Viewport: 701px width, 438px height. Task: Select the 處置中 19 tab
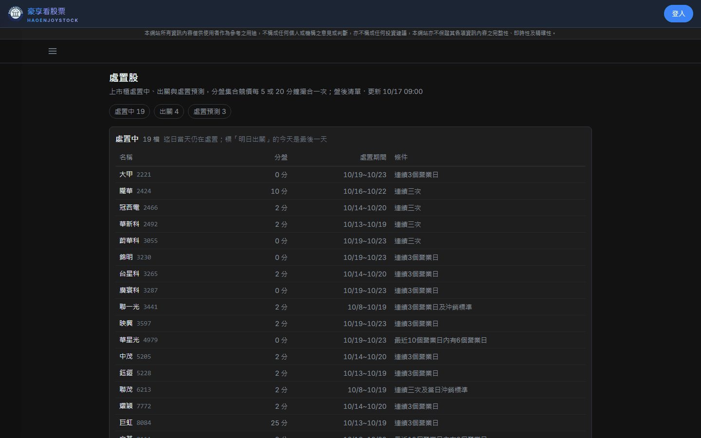tap(129, 111)
